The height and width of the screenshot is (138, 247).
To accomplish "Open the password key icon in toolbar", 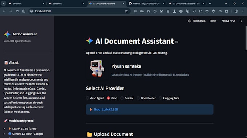I will click(142, 11).
